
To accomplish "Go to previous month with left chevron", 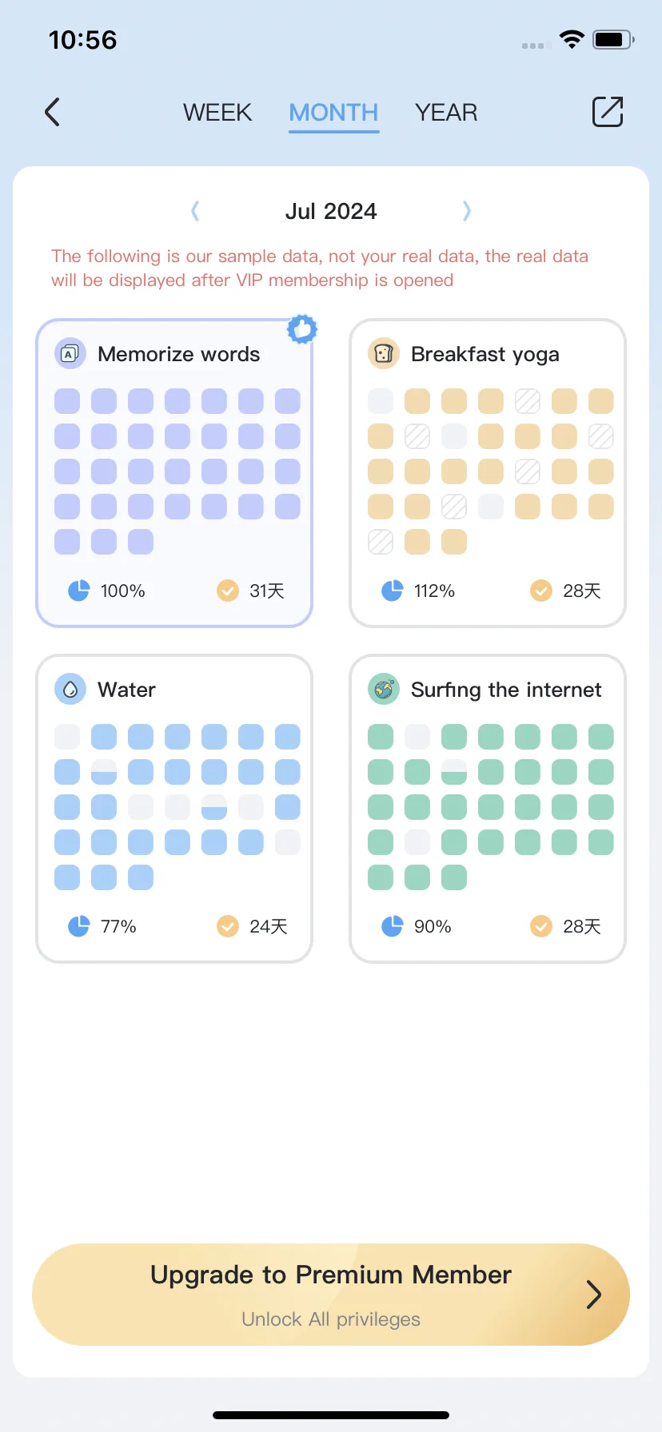I will [195, 211].
